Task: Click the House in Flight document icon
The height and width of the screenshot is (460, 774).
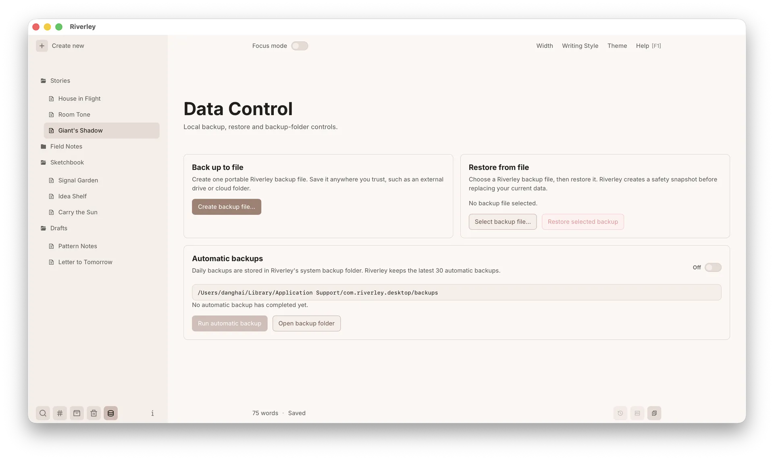Action: click(51, 99)
